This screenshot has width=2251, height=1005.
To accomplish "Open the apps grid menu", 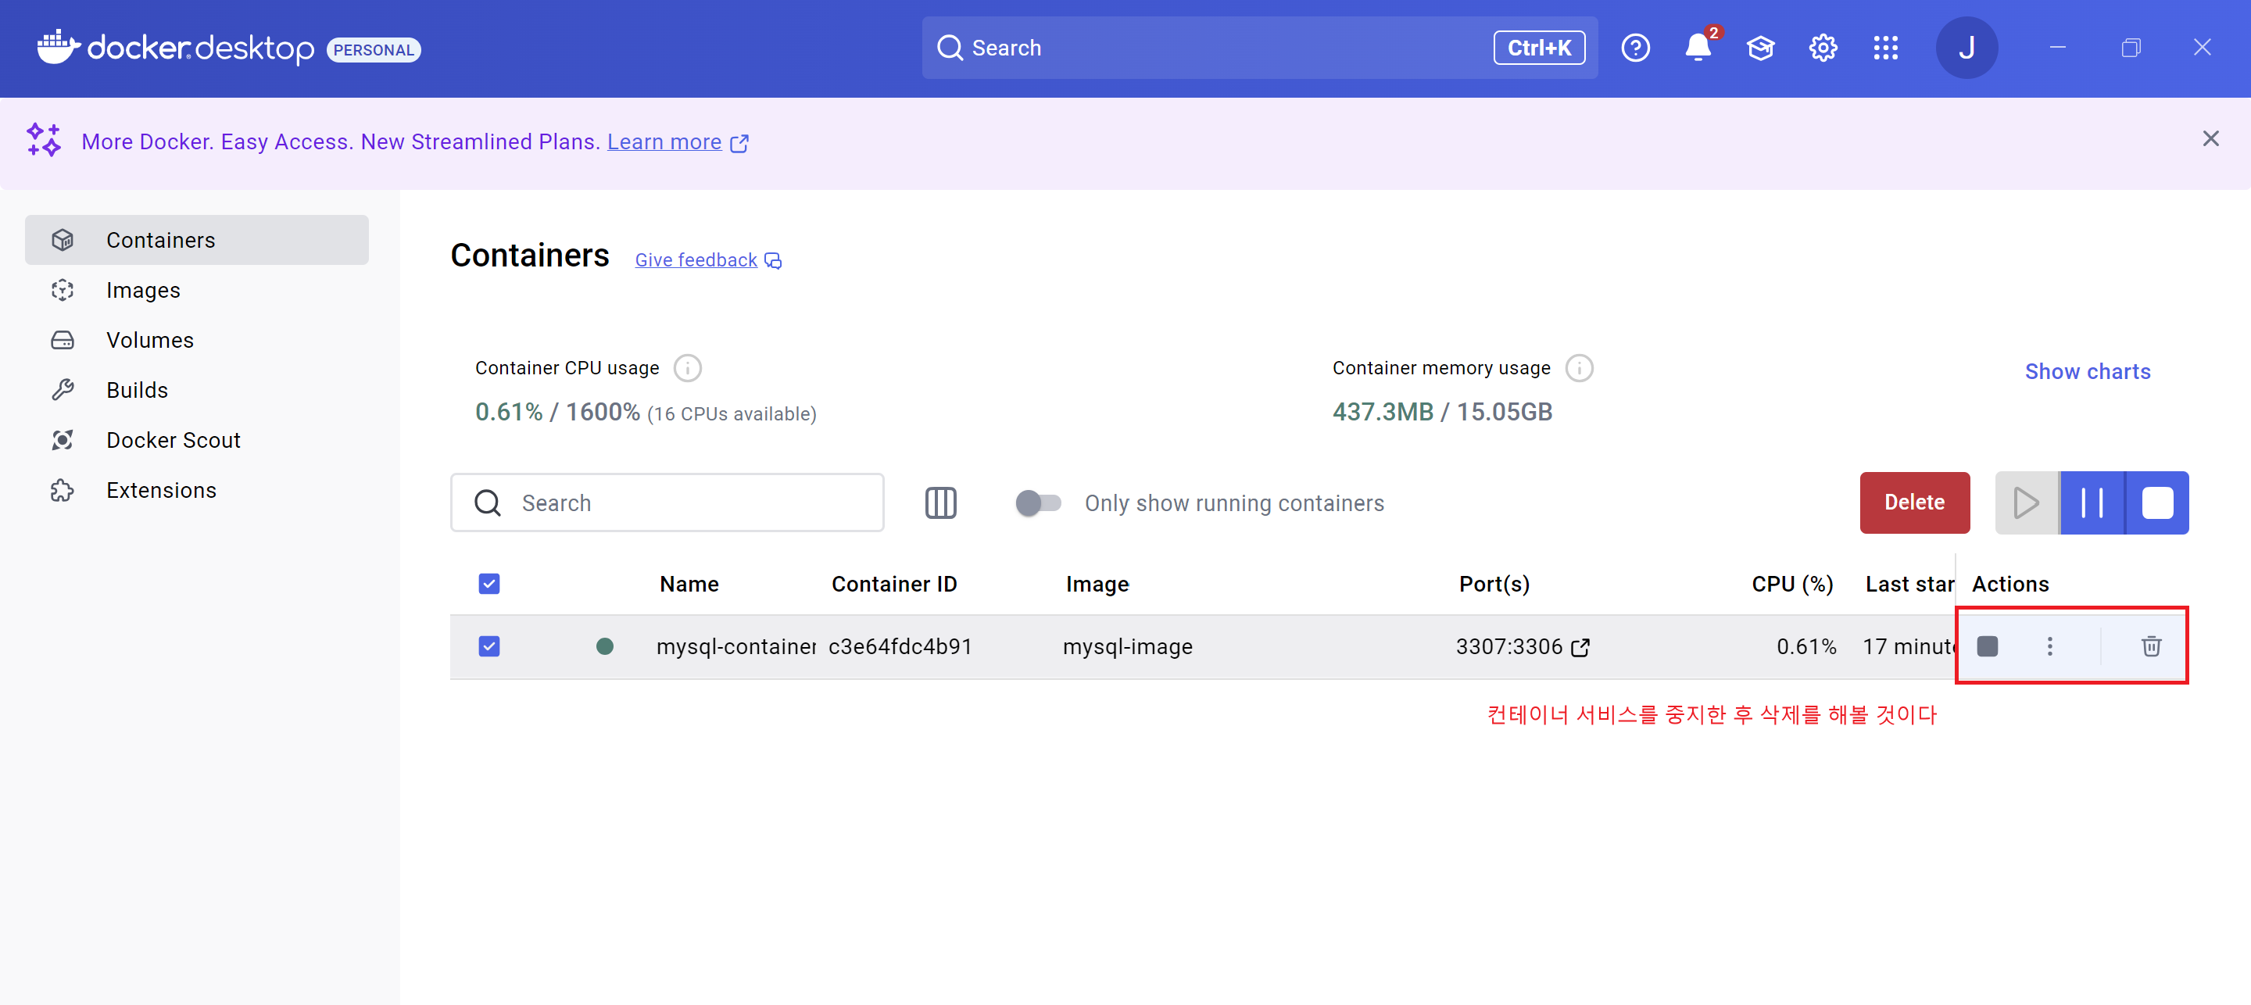I will (x=1885, y=48).
